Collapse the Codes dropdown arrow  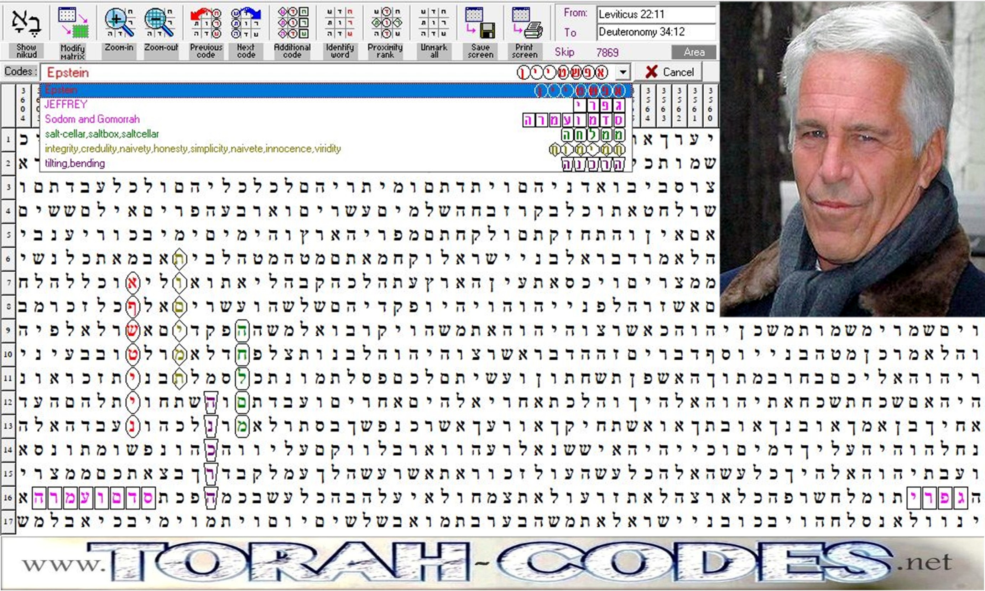(623, 73)
